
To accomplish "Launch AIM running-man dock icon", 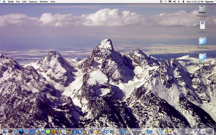I will [x=42, y=132].
